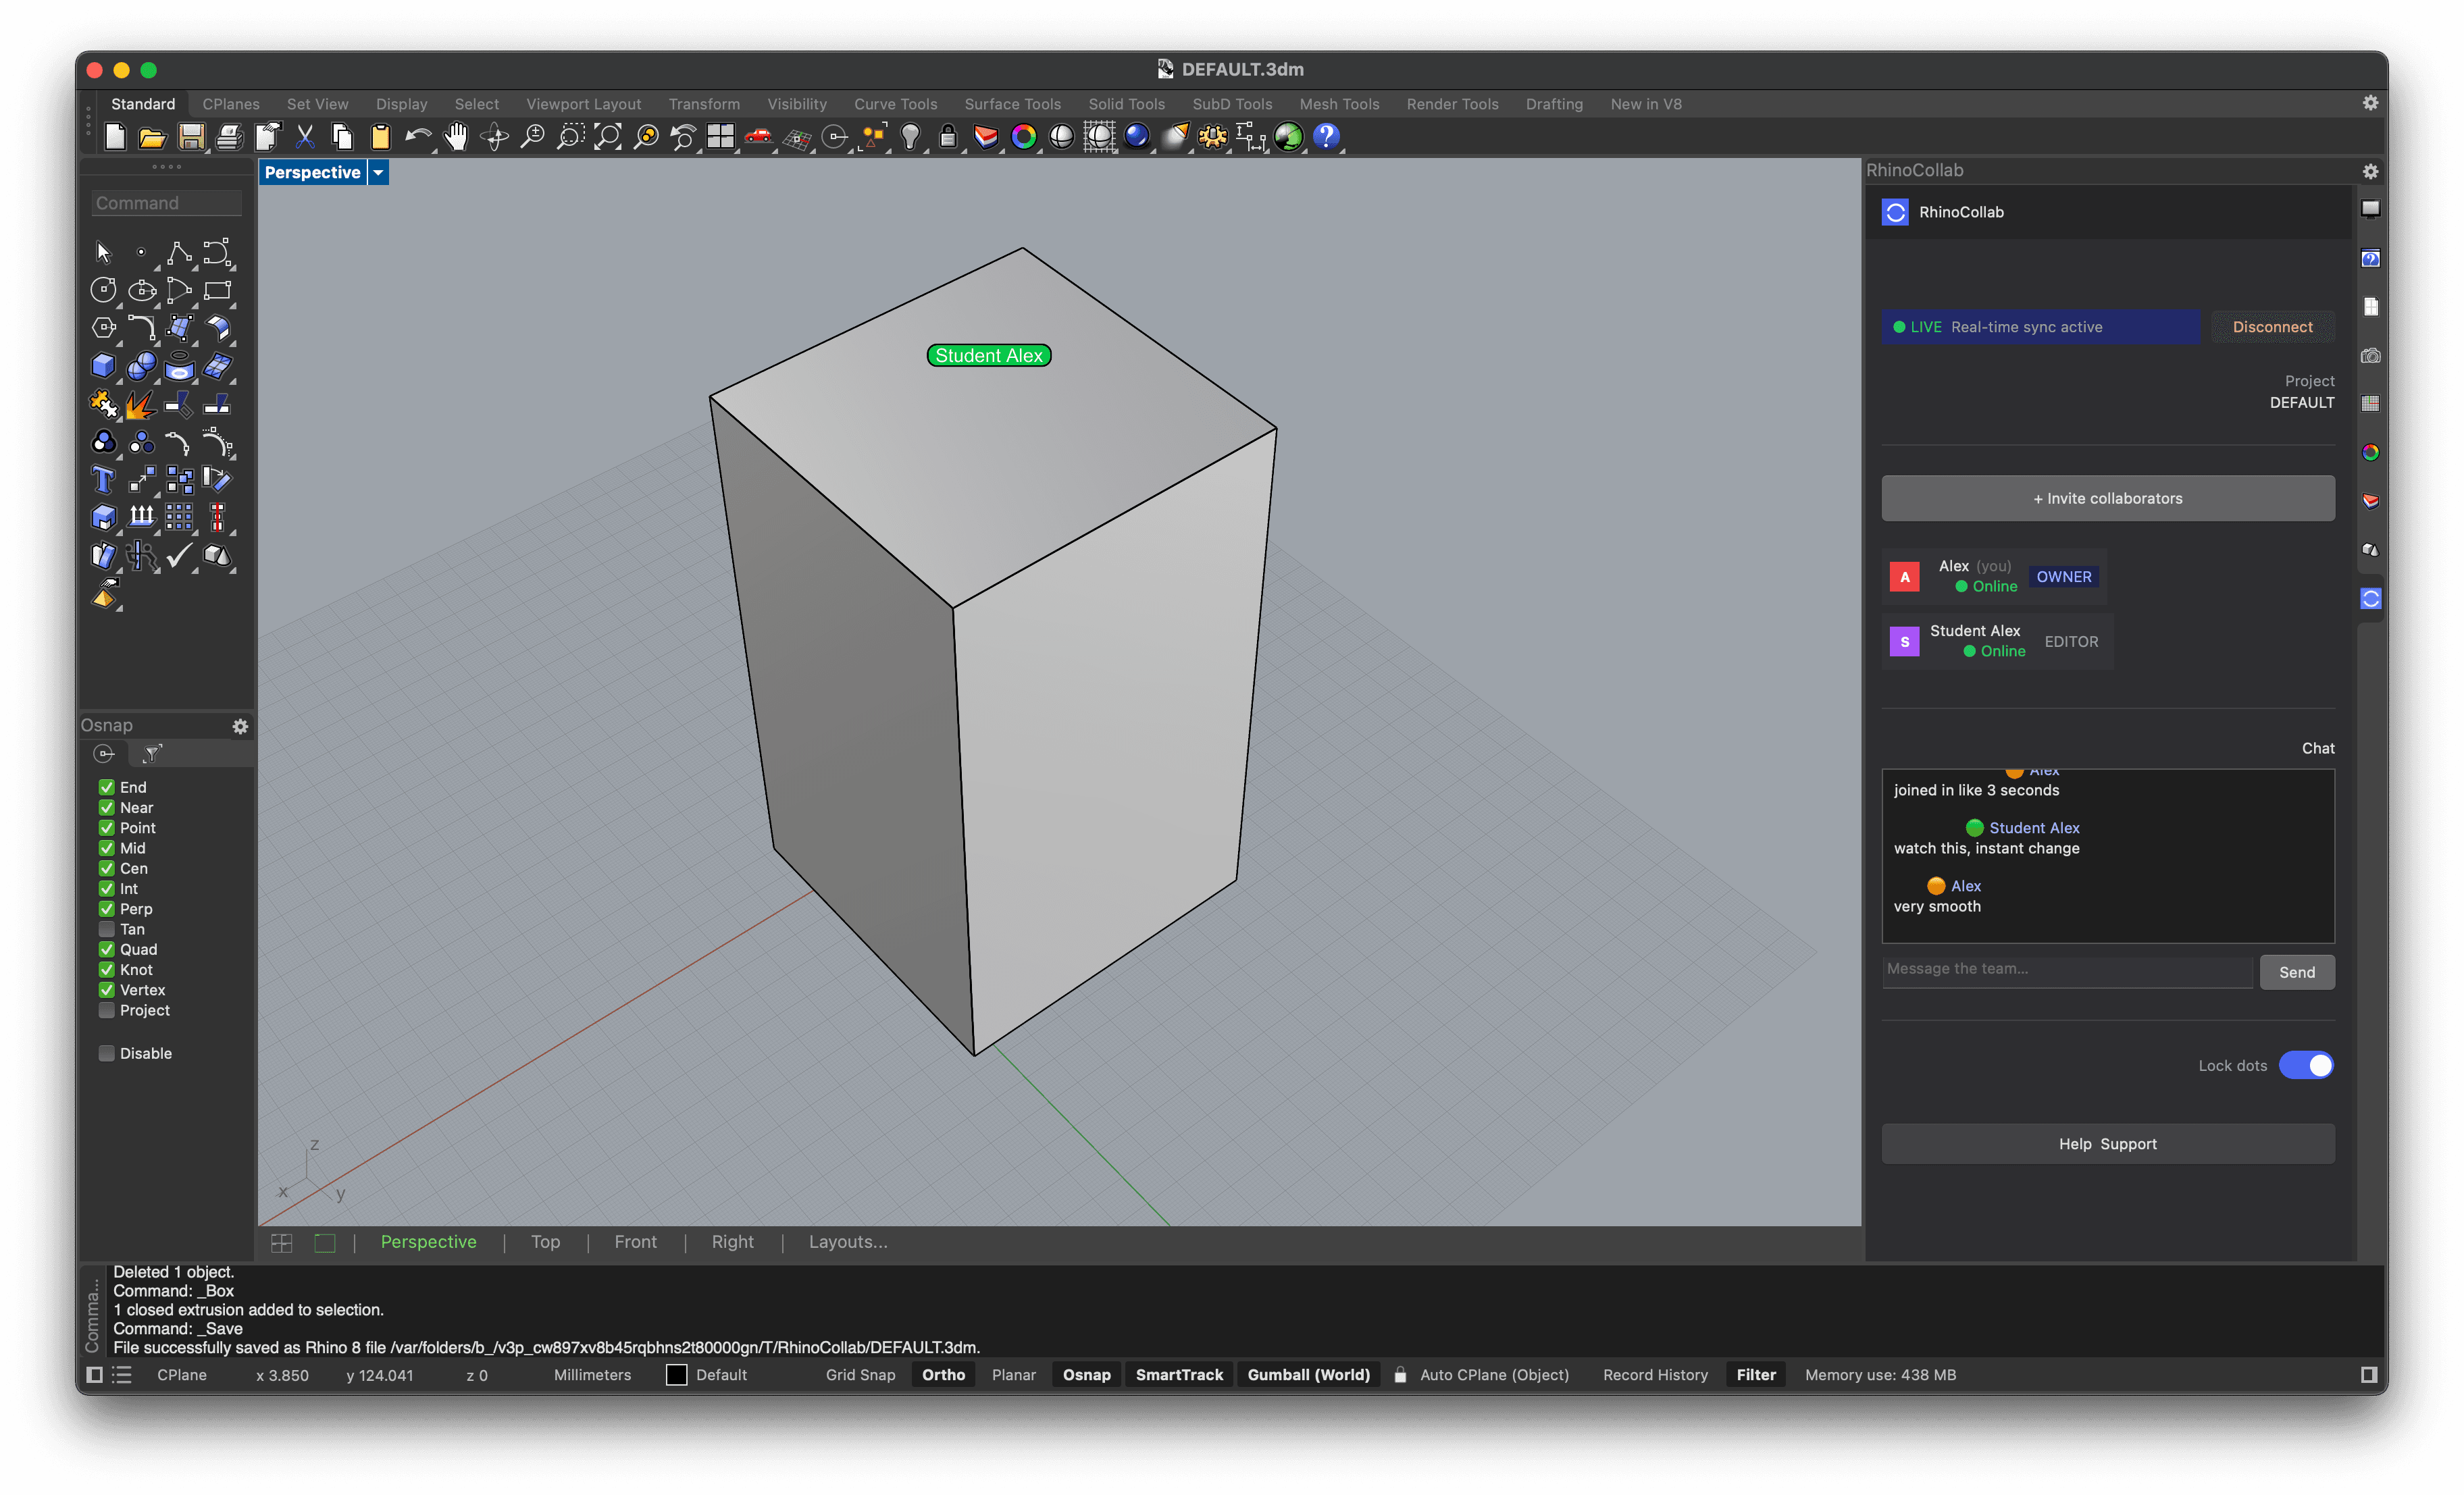The width and height of the screenshot is (2464, 1495).
Task: Open the Perspective viewport dropdown arrow
Action: pos(378,172)
